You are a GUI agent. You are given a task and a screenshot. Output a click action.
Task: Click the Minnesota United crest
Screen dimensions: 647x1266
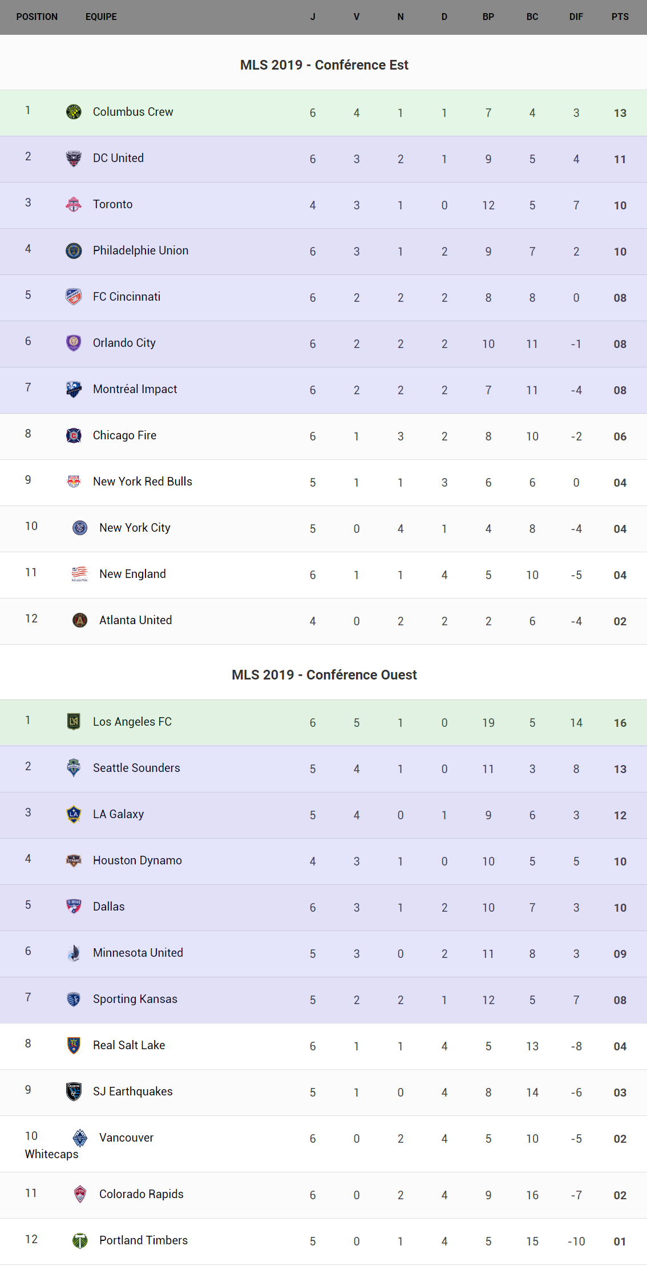pos(74,953)
